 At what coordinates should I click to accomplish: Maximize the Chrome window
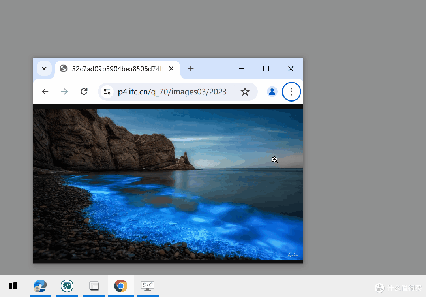tap(266, 69)
